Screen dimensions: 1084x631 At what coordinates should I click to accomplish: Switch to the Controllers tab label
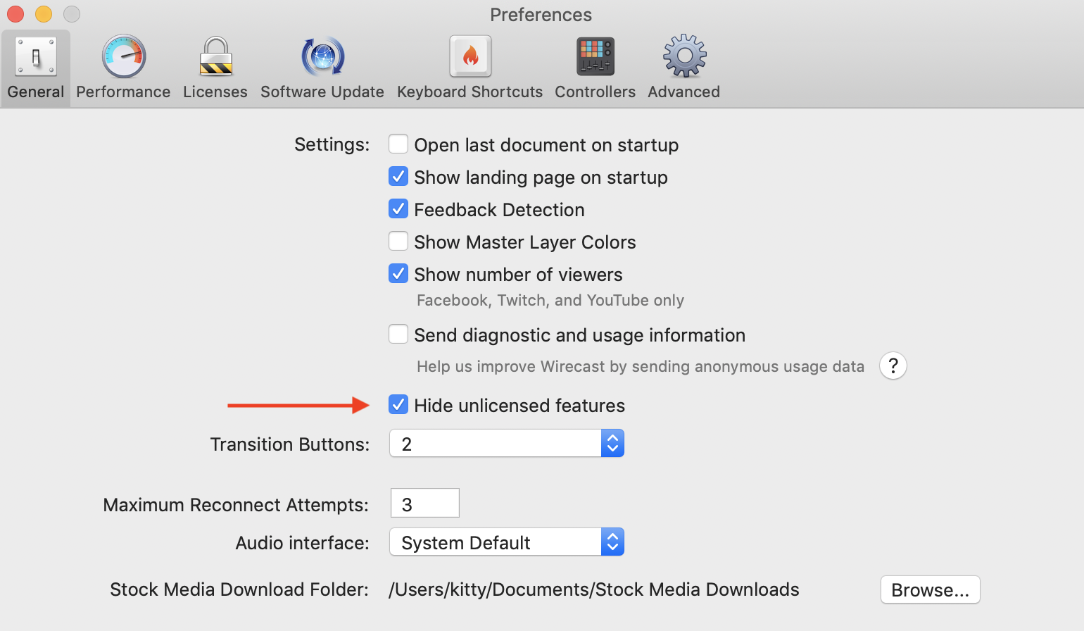click(595, 92)
